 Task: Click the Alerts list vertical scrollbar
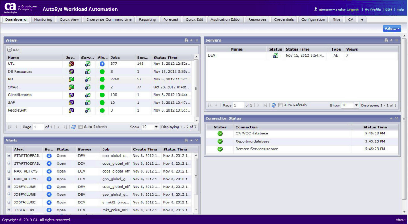point(196,176)
